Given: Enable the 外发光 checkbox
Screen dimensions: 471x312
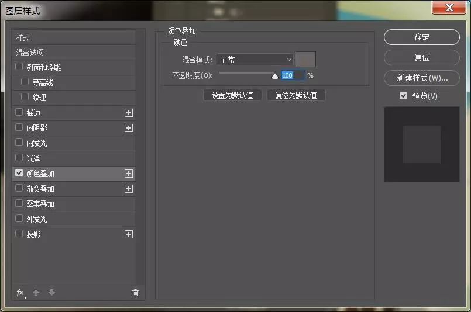Looking at the screenshot, I should (x=19, y=219).
